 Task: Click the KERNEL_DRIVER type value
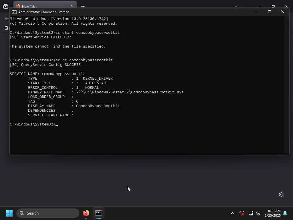pyautogui.click(x=98, y=78)
